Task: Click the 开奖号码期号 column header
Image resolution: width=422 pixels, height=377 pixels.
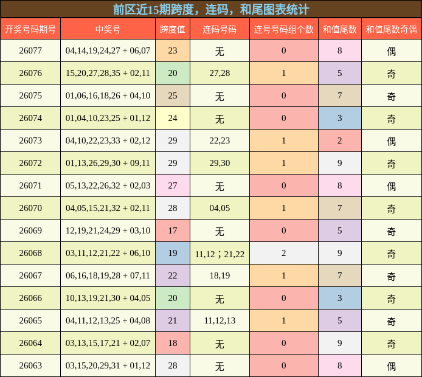Action: (x=30, y=29)
